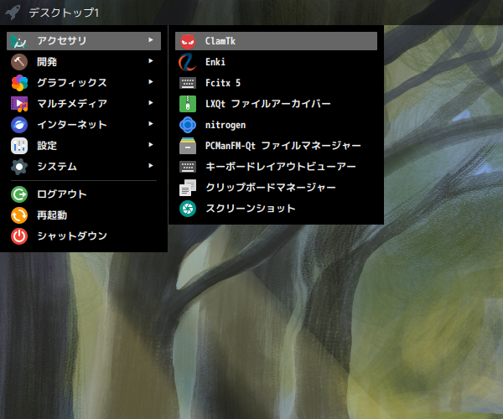Click the アクセサリ category icon
Image resolution: width=503 pixels, height=419 pixels.
pos(19,41)
